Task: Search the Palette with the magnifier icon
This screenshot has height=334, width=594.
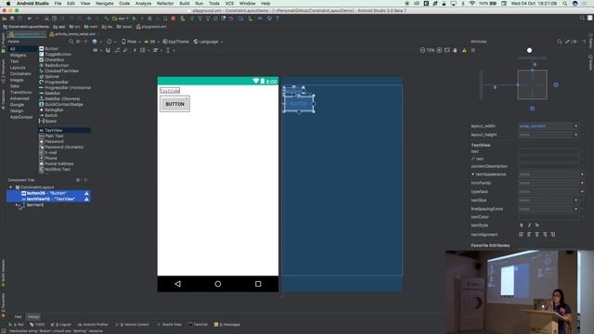Action: point(71,42)
